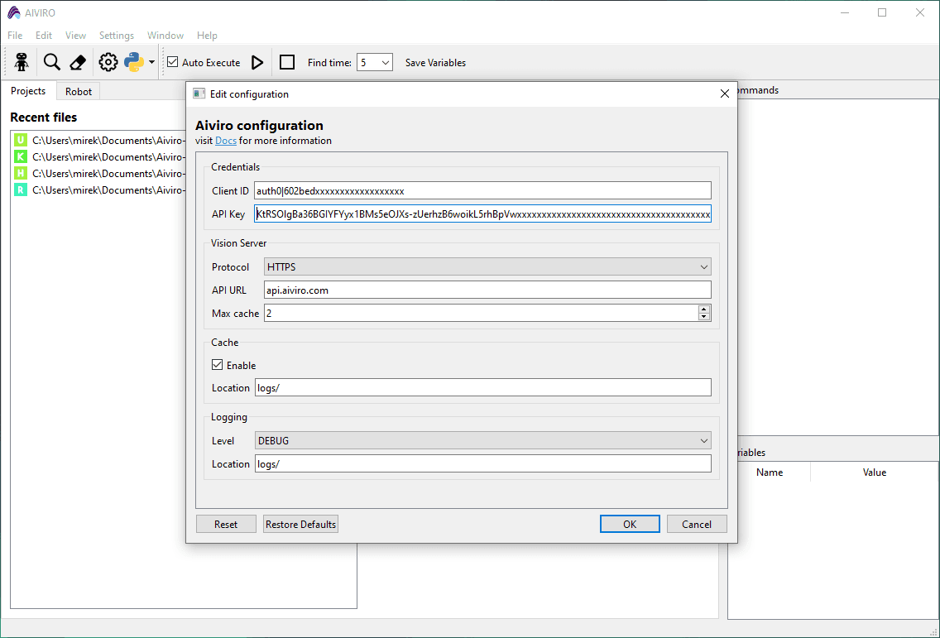This screenshot has width=940, height=638.
Task: Click the Logging Location field
Action: pyautogui.click(x=482, y=463)
